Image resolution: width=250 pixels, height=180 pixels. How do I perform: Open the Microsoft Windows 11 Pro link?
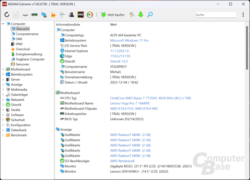point(129,41)
